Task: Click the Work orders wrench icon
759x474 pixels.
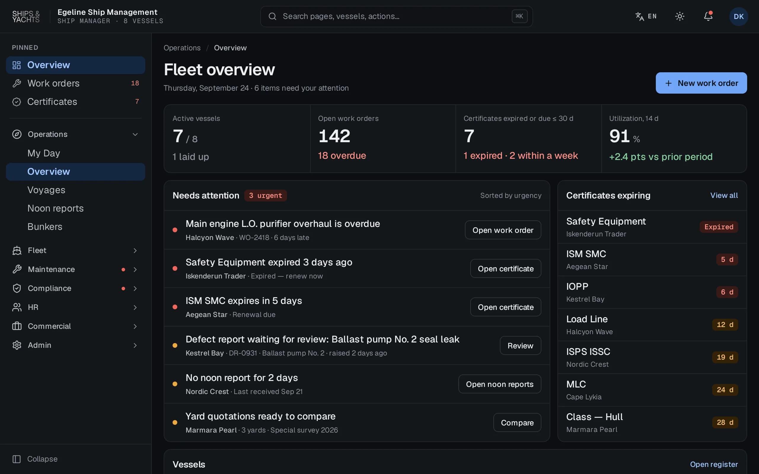Action: [17, 83]
